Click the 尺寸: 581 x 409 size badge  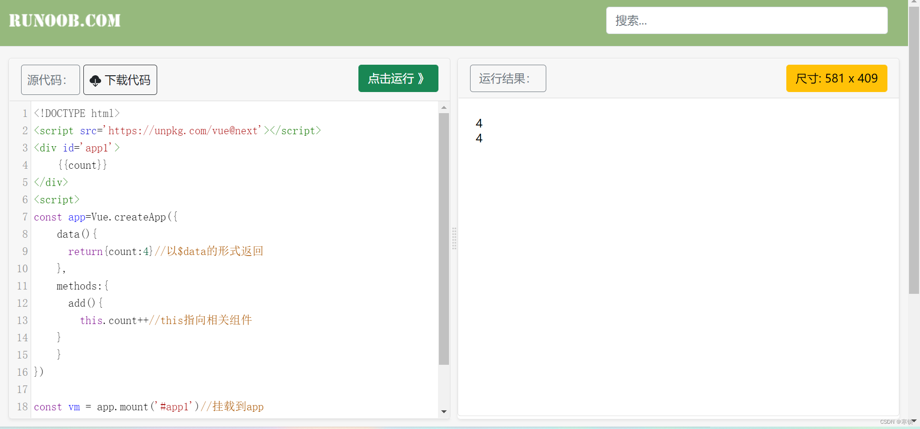tap(837, 78)
